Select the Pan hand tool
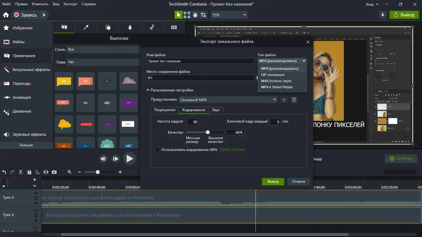 [195, 15]
